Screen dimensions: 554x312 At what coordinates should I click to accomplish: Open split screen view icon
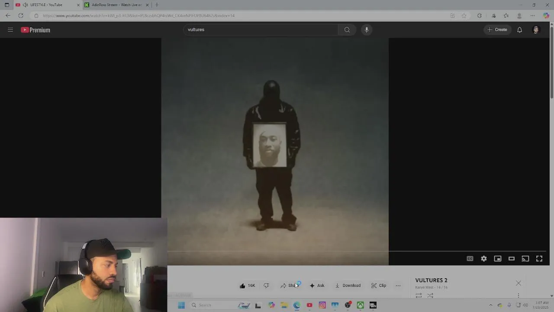pos(452,16)
